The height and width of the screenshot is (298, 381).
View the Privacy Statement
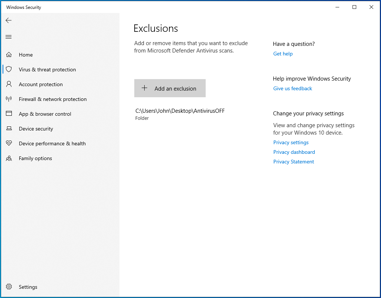pyautogui.click(x=293, y=162)
